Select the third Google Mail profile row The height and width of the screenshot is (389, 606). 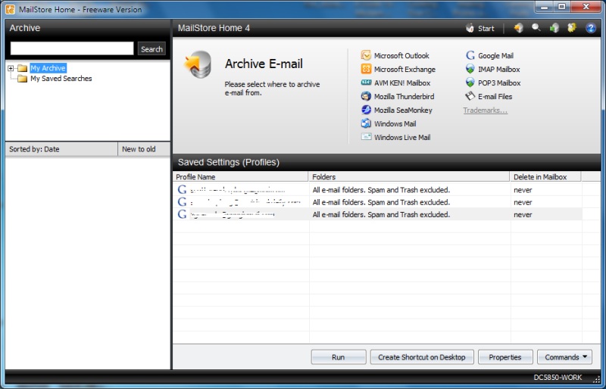(x=377, y=214)
